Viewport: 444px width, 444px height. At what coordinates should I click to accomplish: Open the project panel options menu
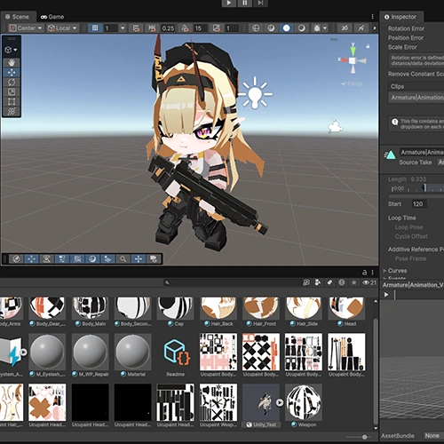(372, 273)
